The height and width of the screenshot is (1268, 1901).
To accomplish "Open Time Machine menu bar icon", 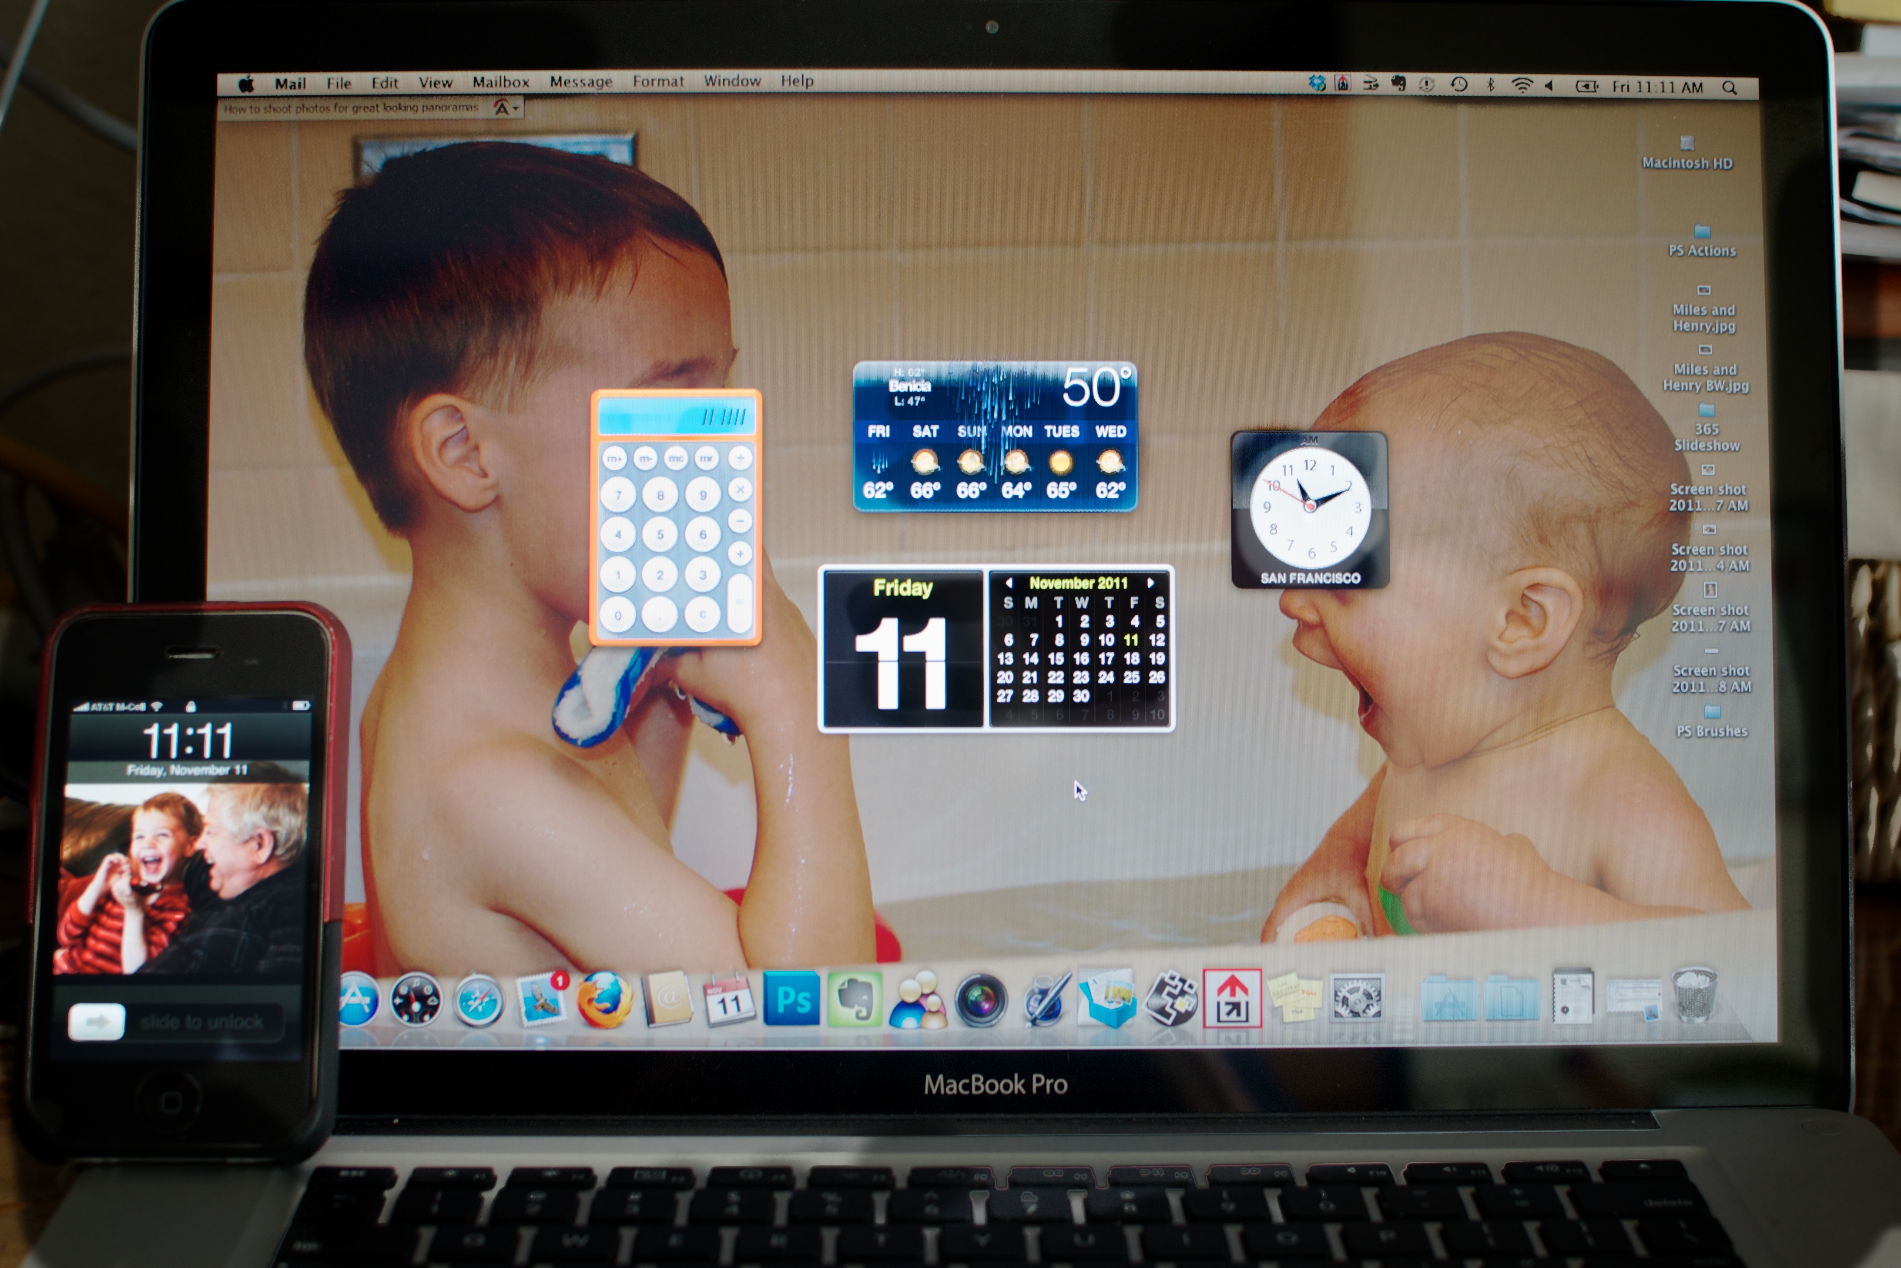I will click(x=1458, y=84).
